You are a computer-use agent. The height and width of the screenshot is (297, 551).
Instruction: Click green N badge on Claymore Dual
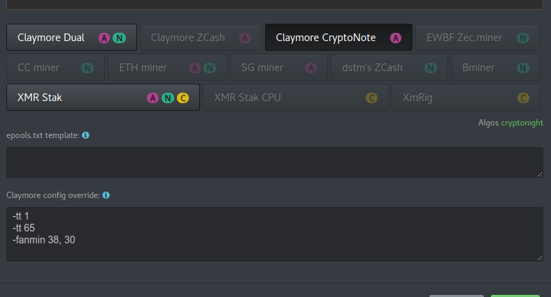120,38
